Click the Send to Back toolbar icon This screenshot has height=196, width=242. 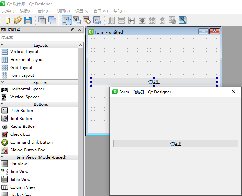(42, 20)
